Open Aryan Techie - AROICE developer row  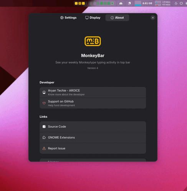(93, 92)
